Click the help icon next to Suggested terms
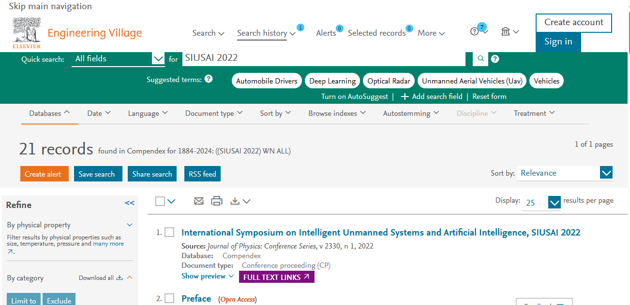Screen dimensions: 630x305 click(209, 79)
